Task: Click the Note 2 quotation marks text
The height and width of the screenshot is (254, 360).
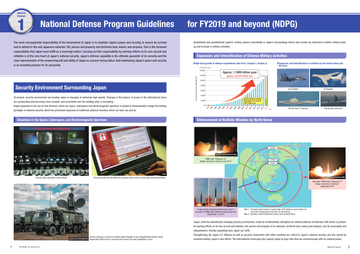Action: 270,214
